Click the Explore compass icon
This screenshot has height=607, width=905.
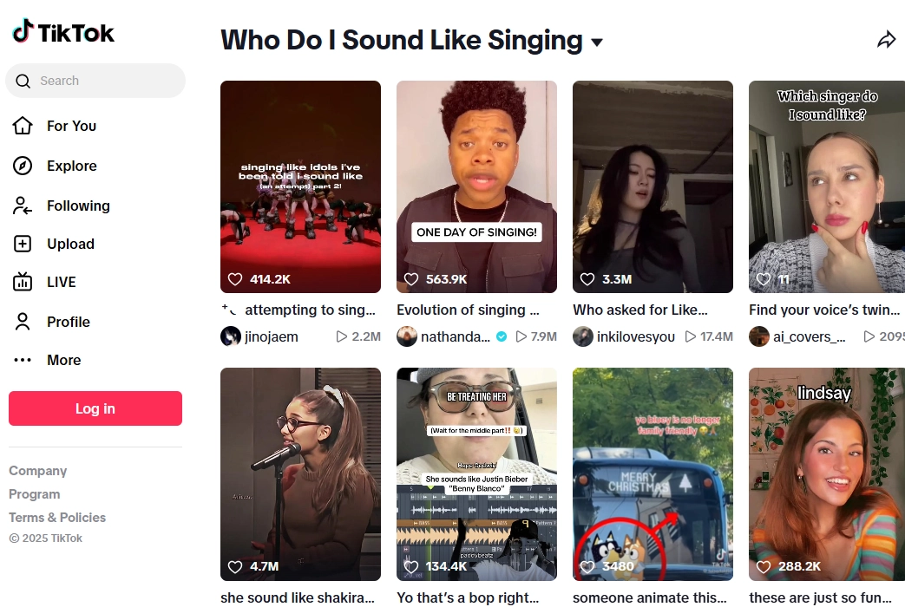click(x=23, y=166)
